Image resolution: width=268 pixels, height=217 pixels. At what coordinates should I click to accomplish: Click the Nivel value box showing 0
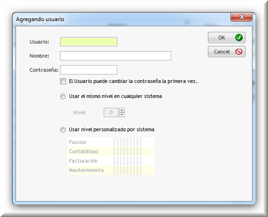111,112
